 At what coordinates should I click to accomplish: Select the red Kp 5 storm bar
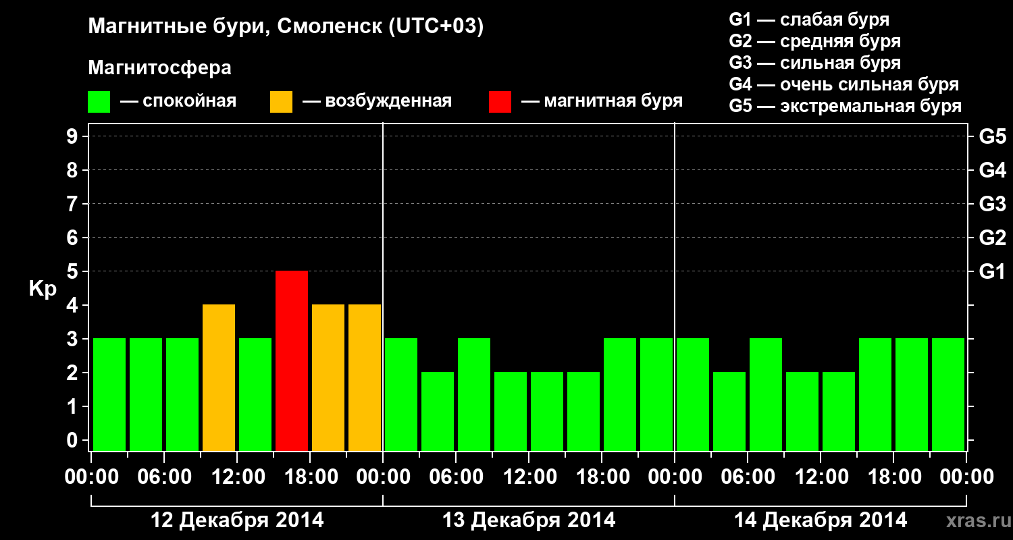[x=292, y=360]
